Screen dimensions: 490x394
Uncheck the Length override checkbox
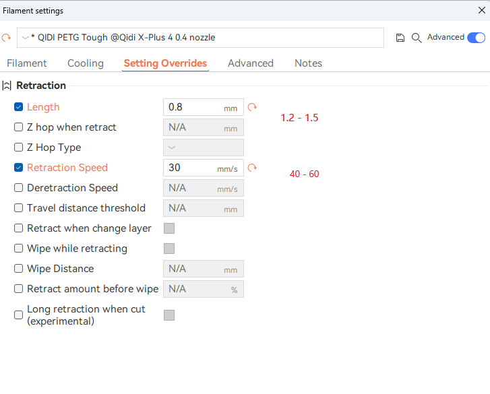coord(19,107)
